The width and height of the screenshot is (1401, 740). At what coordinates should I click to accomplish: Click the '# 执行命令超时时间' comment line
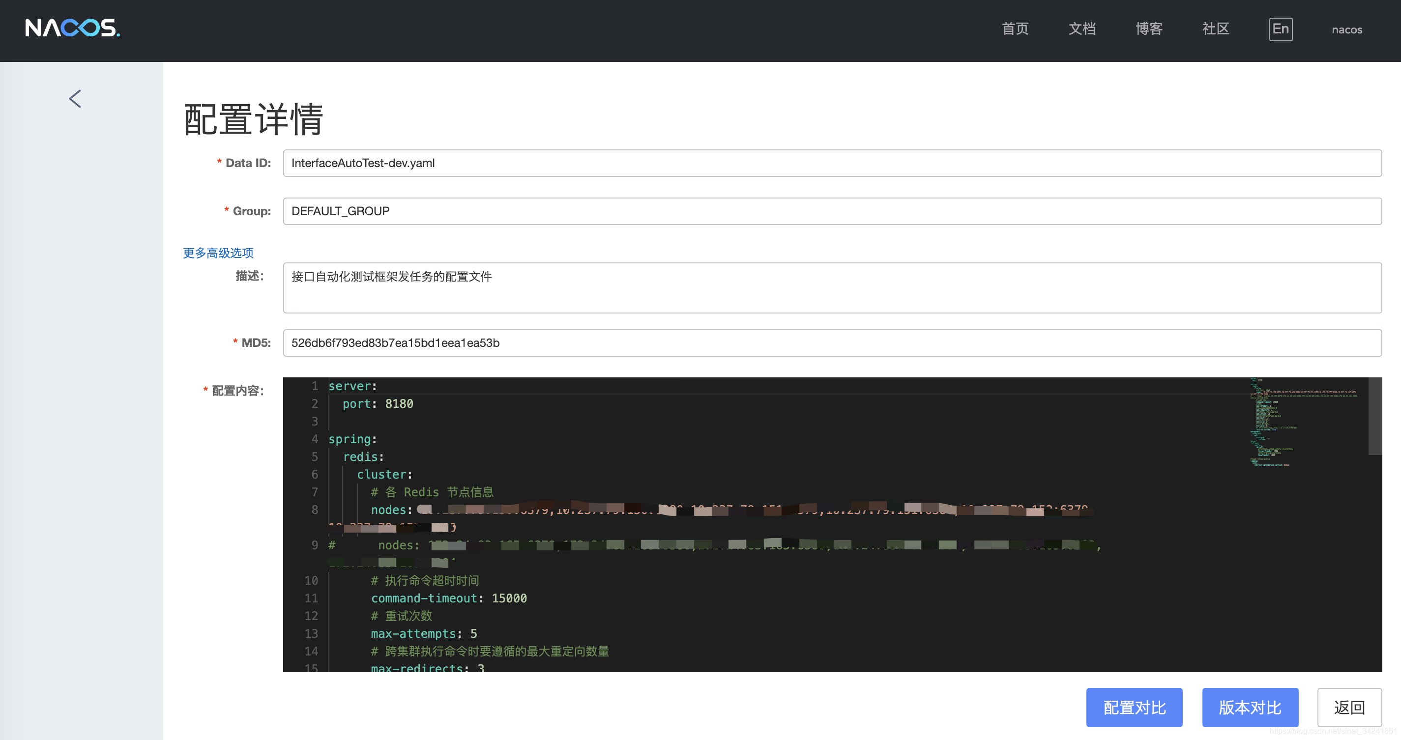point(425,581)
